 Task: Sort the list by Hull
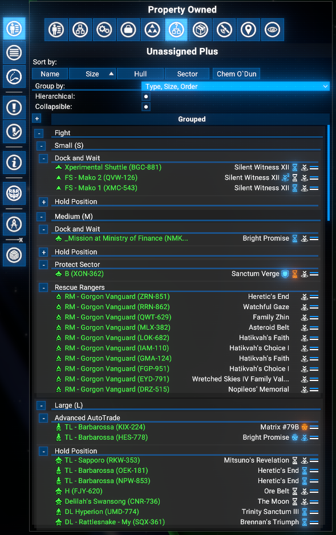point(140,74)
